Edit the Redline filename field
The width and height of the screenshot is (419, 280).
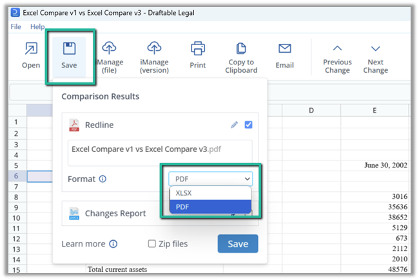click(160, 153)
